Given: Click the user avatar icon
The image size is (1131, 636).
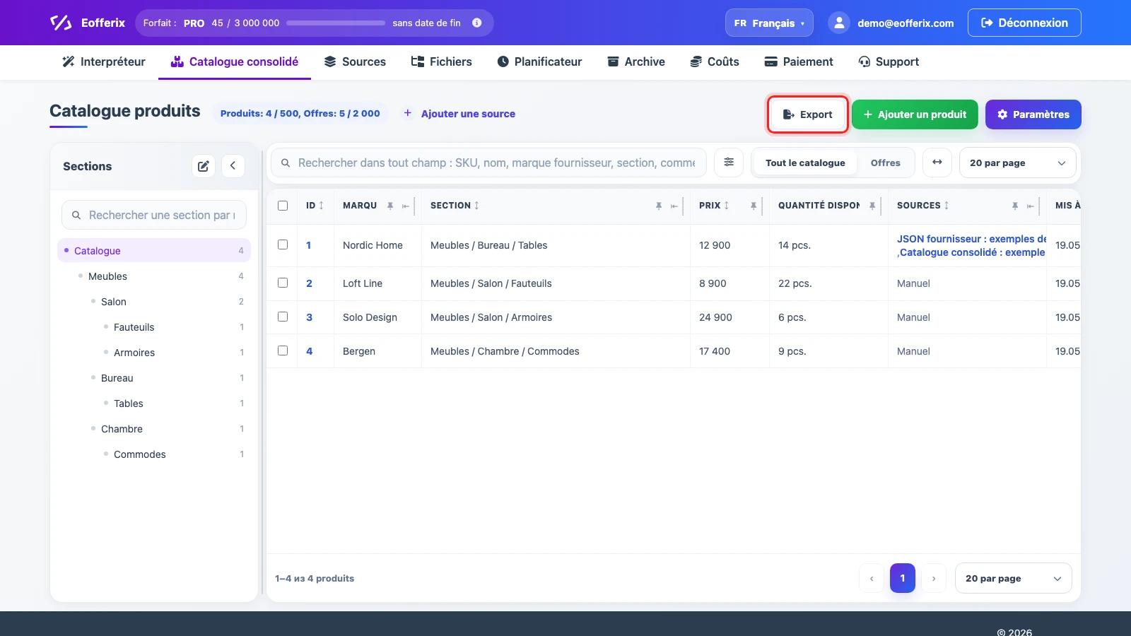Looking at the screenshot, I should [839, 23].
